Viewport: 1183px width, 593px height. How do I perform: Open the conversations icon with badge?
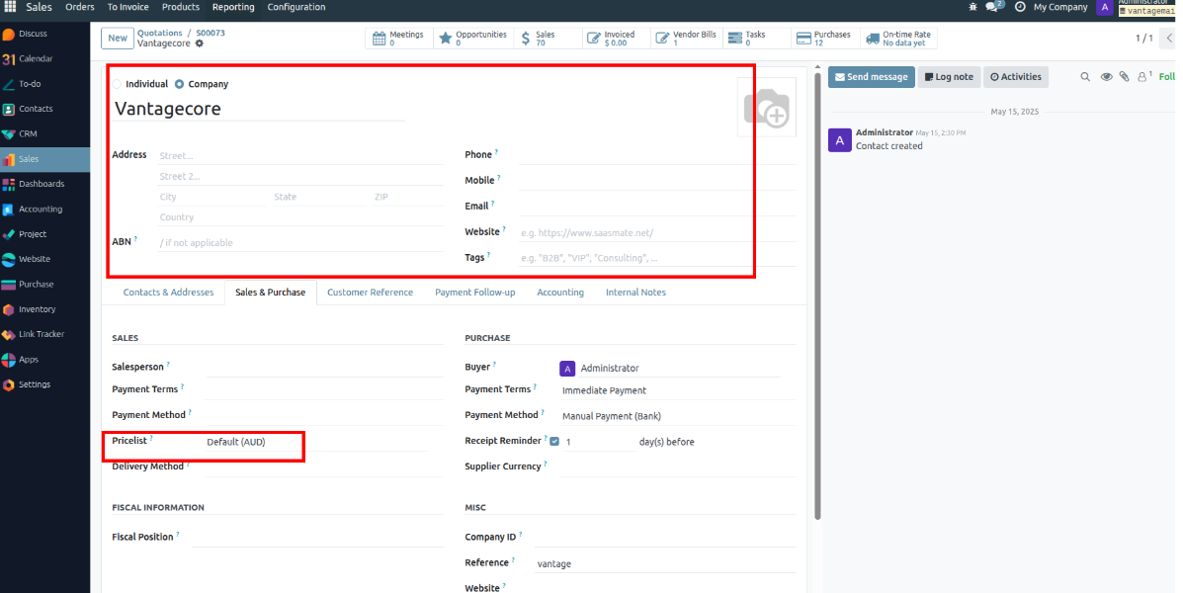(993, 7)
